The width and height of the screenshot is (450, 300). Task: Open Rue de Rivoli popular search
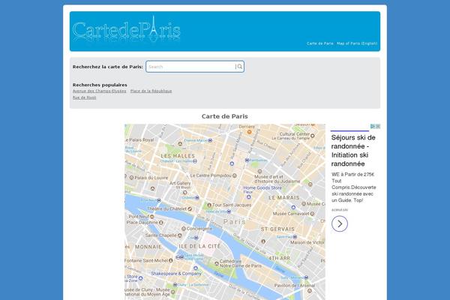[x=84, y=97]
